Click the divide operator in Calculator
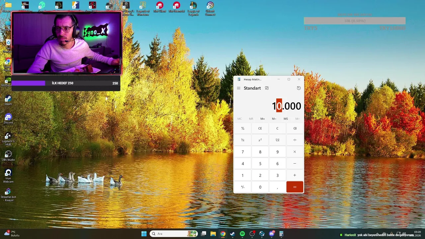The width and height of the screenshot is (425, 239). tap(295, 140)
